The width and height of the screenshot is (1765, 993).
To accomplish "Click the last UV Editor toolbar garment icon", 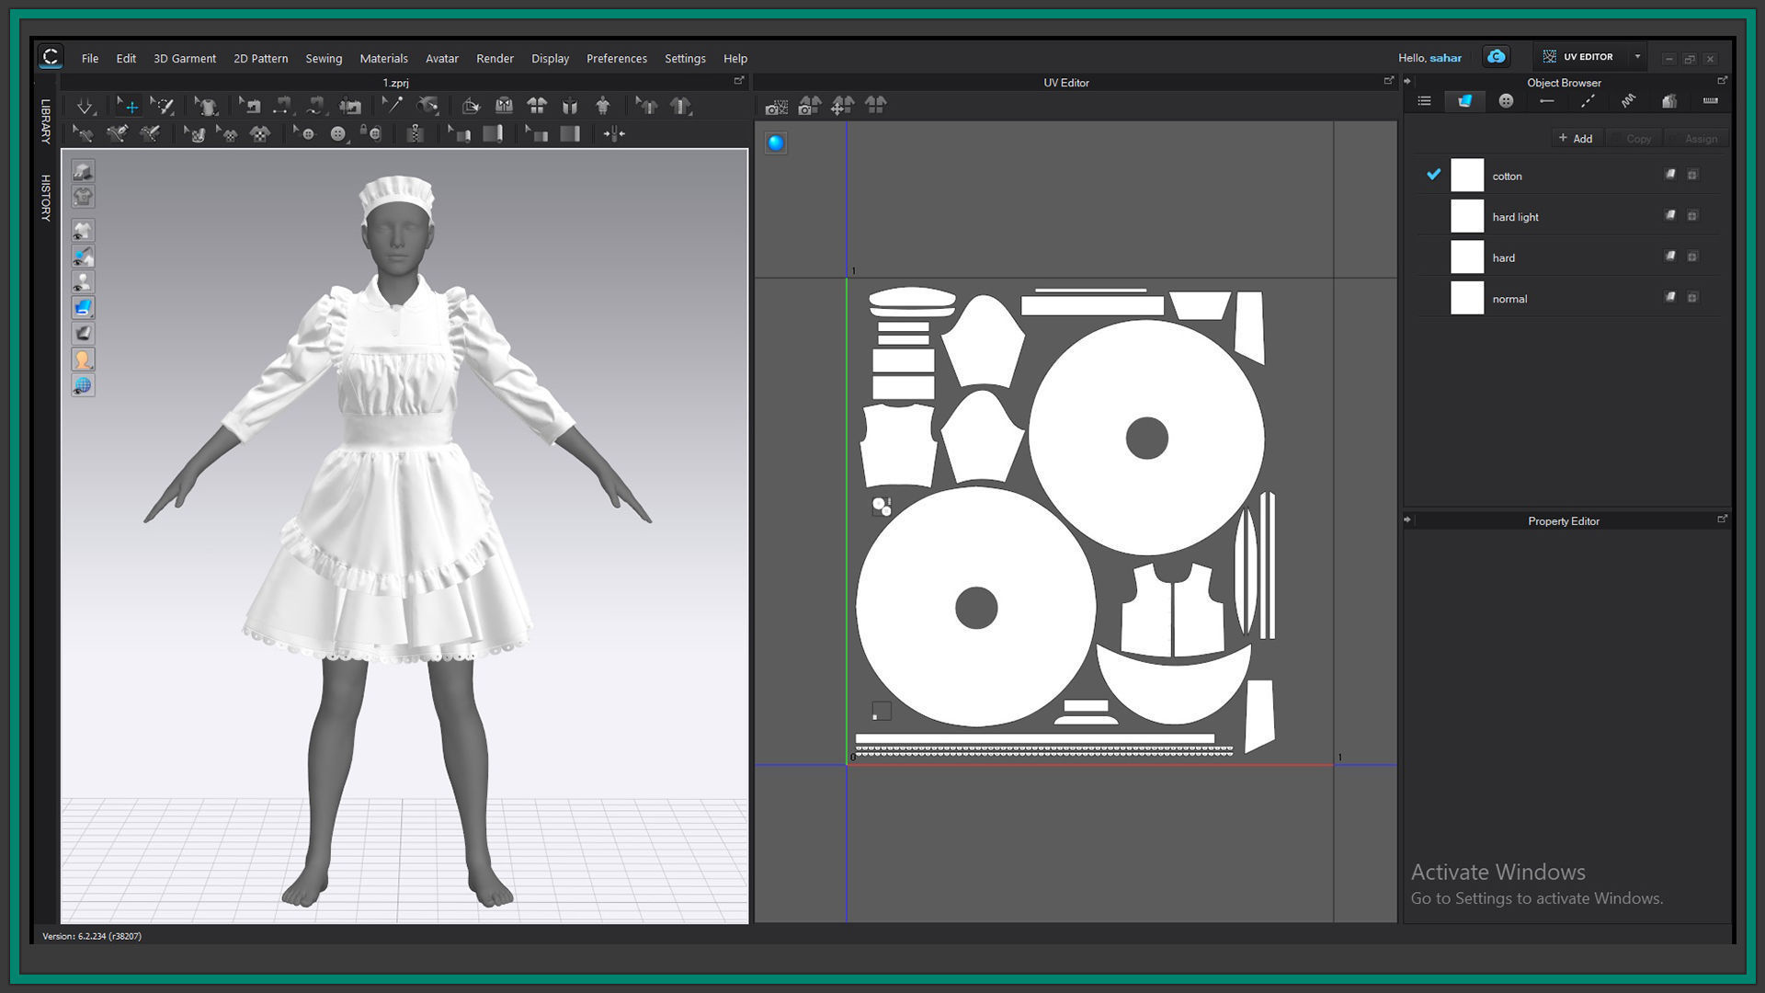I will point(875,106).
